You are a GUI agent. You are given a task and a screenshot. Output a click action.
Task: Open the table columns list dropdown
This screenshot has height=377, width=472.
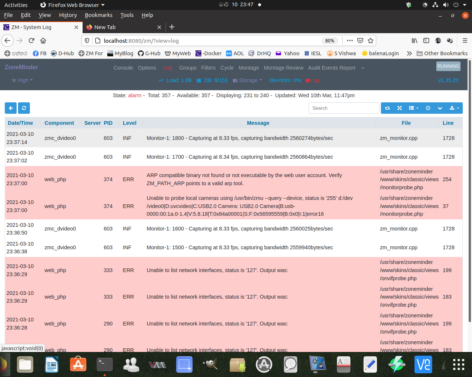[414, 108]
